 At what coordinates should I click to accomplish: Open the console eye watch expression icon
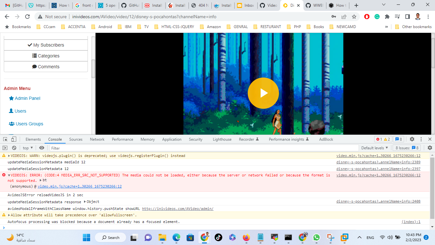click(41, 148)
